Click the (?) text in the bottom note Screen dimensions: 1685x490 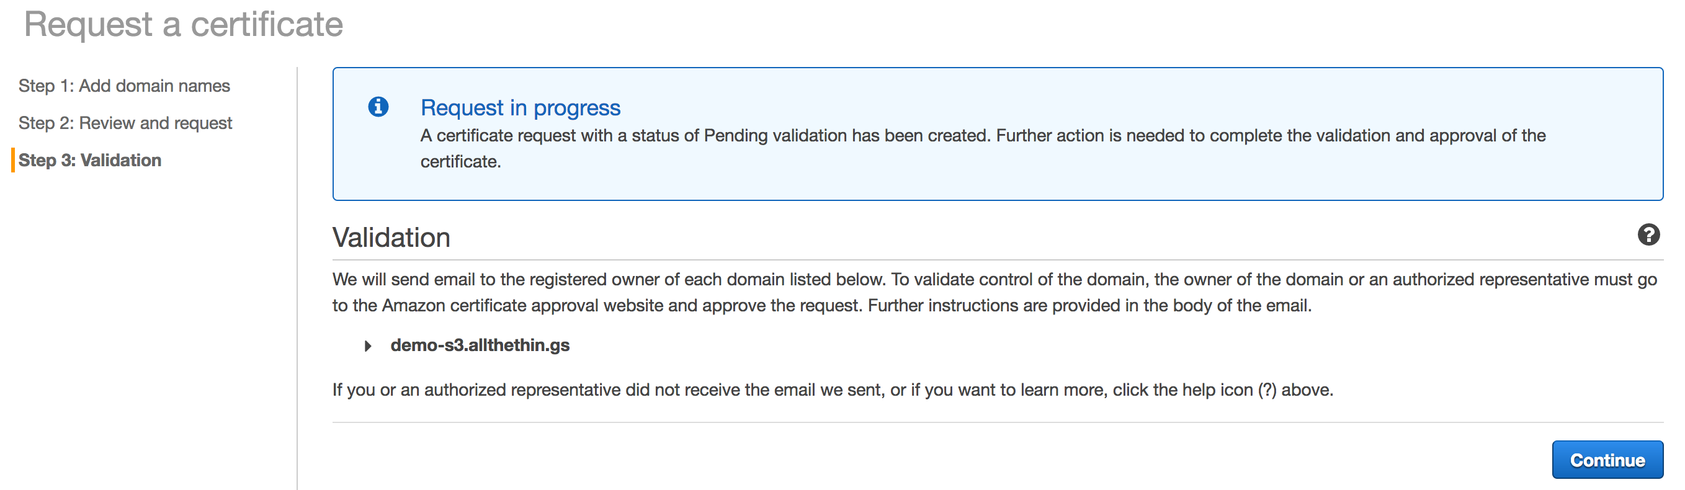tap(1267, 390)
